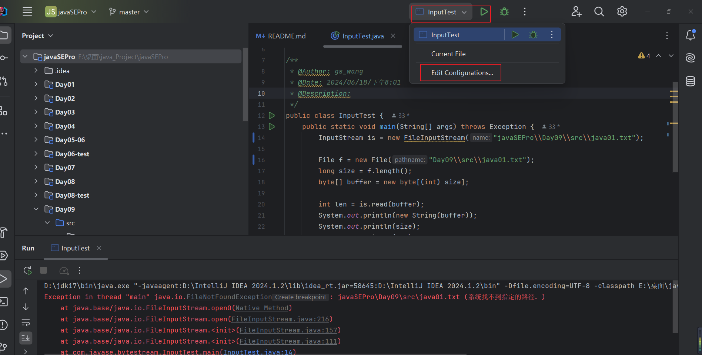
Task: Open Notifications bell tool window
Action: coord(691,35)
